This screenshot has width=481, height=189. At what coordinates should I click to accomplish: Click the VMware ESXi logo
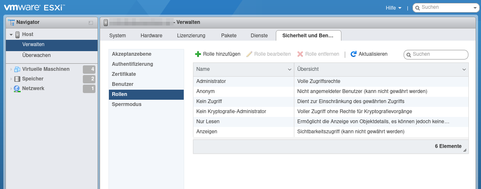[34, 8]
